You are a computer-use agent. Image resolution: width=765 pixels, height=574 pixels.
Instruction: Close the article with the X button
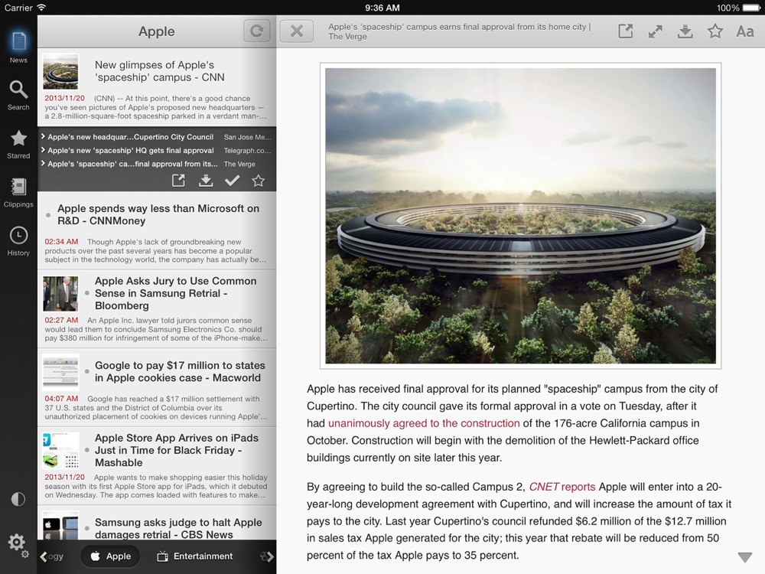(297, 31)
